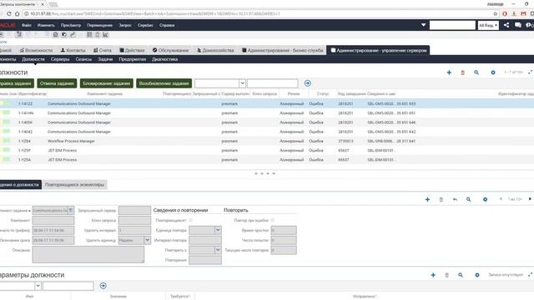The width and height of the screenshot is (534, 300).
Task: Open the Диагностика view link
Action: pos(165,59)
